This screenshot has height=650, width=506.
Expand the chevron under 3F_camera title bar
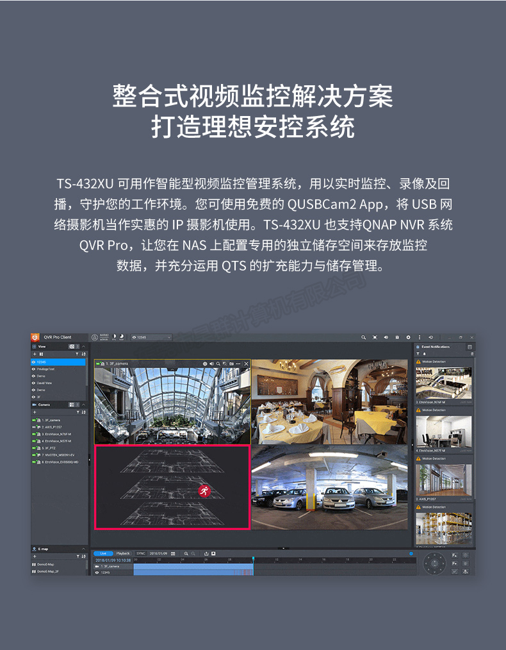(x=172, y=369)
